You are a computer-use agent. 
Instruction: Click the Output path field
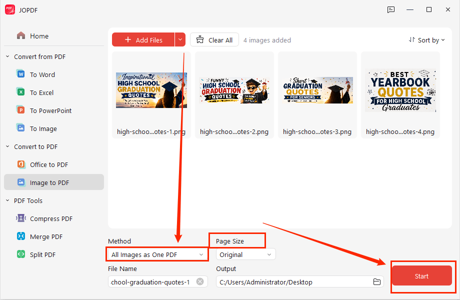click(x=300, y=281)
